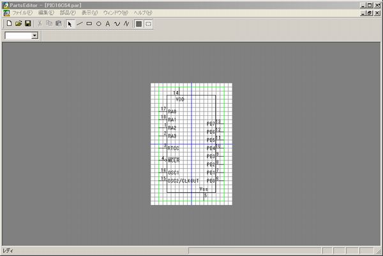
Task: Select the arrow pointer tool
Action: (x=70, y=24)
